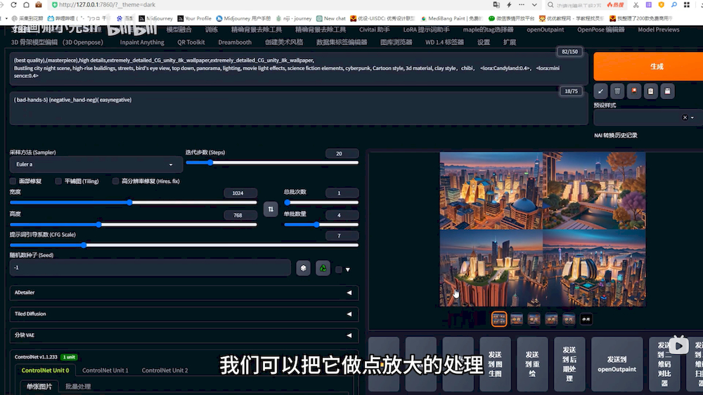Enable the 面部修复 face restore checkbox

(x=14, y=181)
